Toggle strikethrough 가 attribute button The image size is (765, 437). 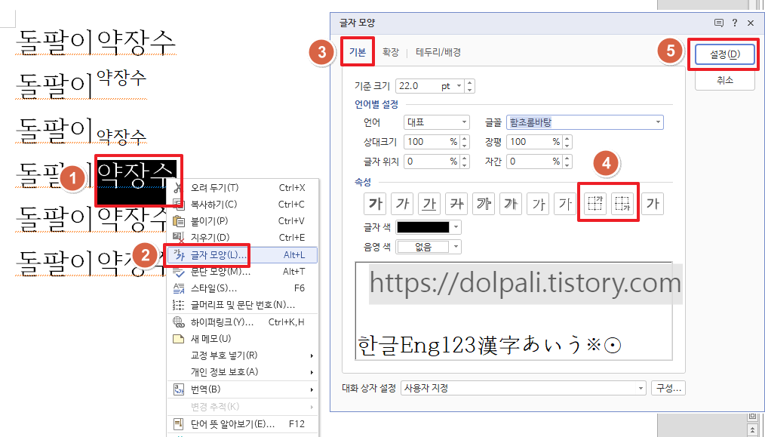point(456,204)
